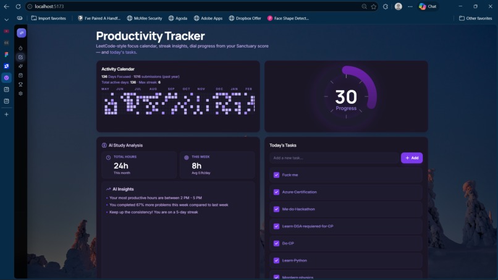Click the circular Progress dial showing 30
498x280 pixels.
[x=346, y=96]
